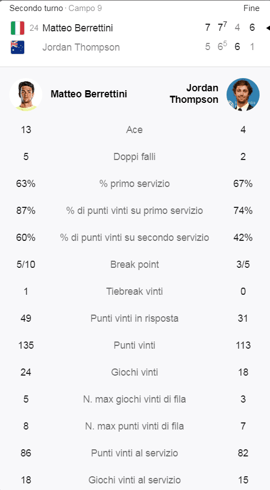Click Matteo Berrettini heading in stats panel
The width and height of the screenshot is (270, 490).
coord(89,94)
